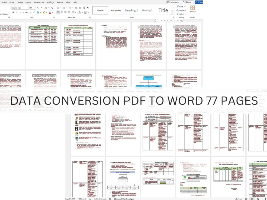The width and height of the screenshot is (267, 200).
Task: Toggle Superscript formatting
Action: [34, 13]
